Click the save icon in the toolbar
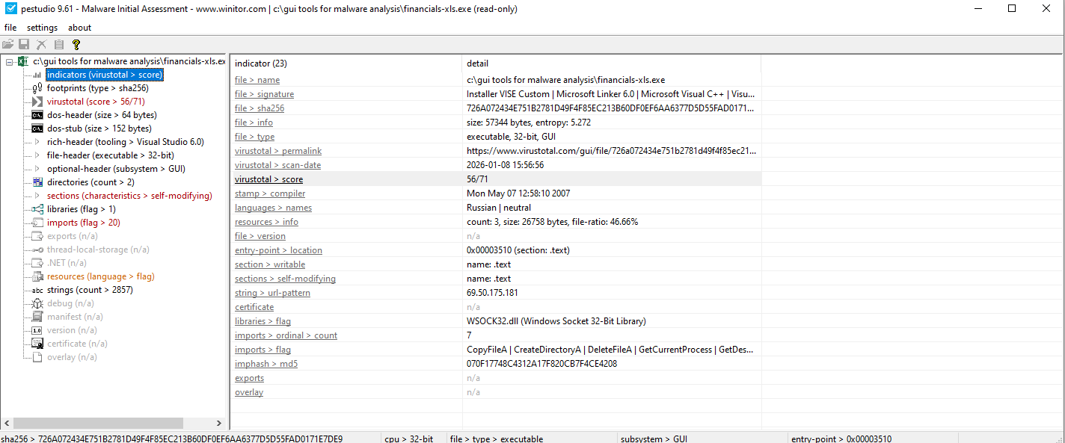Image resolution: width=1065 pixels, height=443 pixels. tap(23, 44)
